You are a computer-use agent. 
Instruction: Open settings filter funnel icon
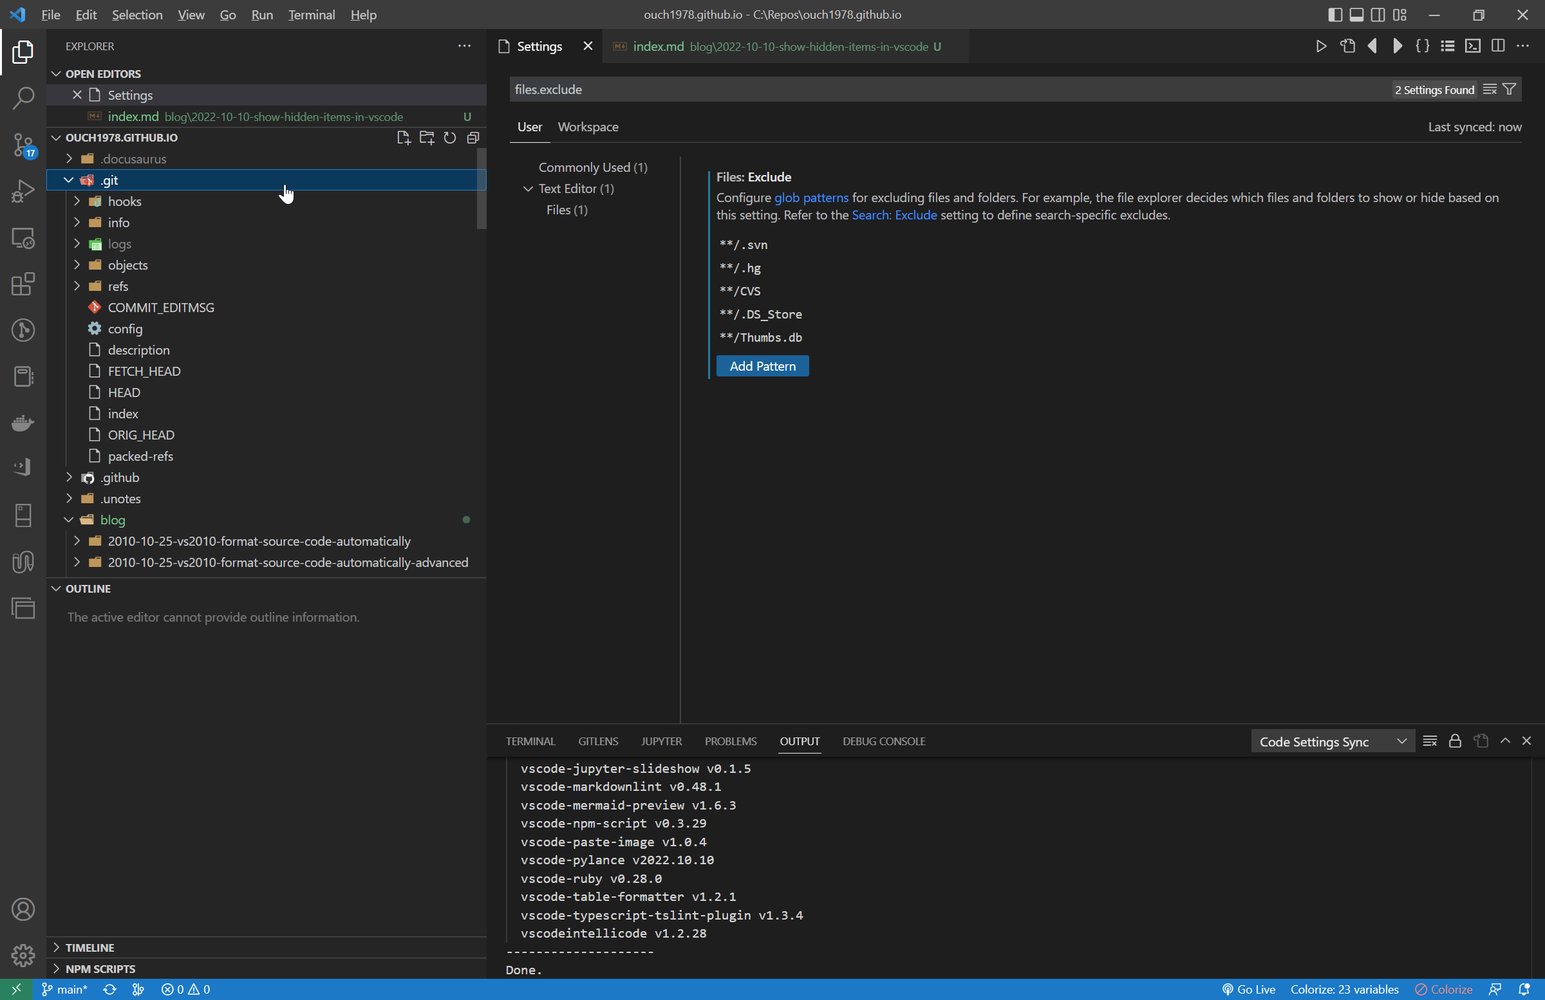click(x=1510, y=89)
